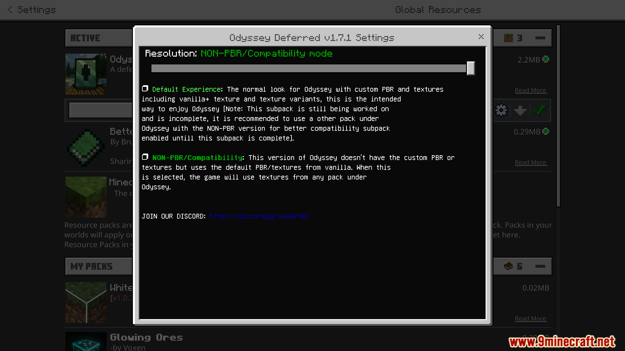625x351 pixels.
Task: Collapse the Active packs section
Action: 540,38
